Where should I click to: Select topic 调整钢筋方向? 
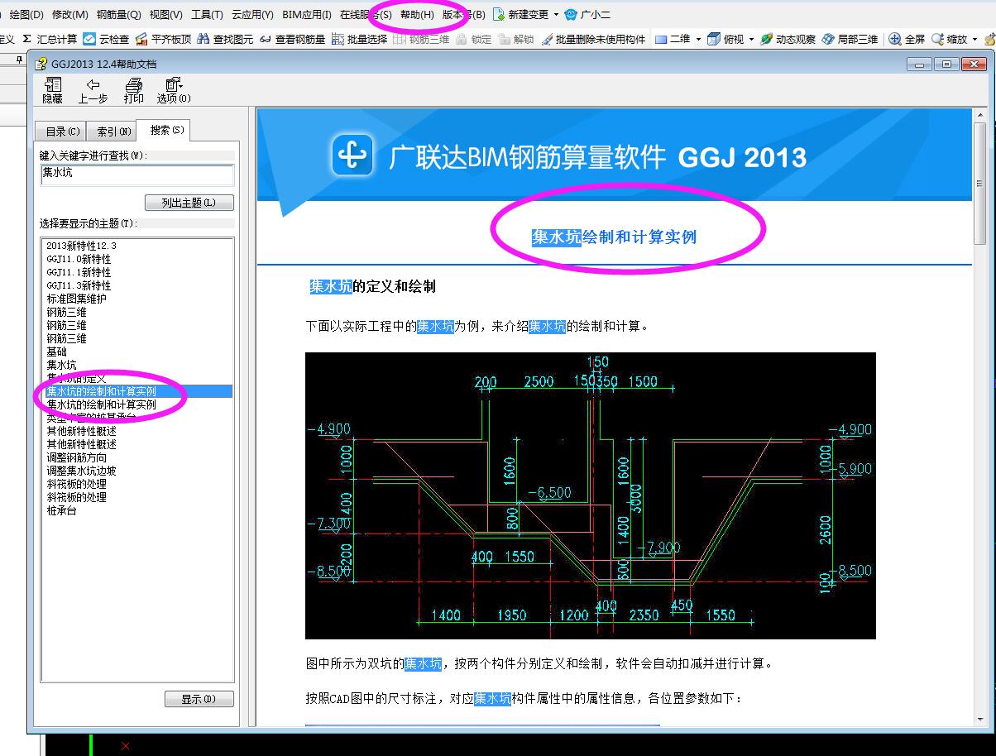[76, 457]
